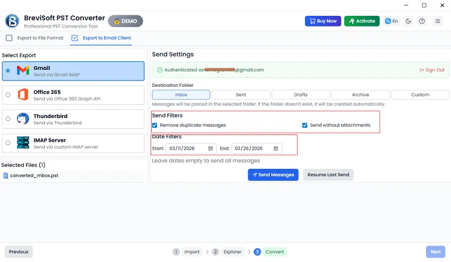
Task: Switch to Export to File Format tab
Action: [x=35, y=38]
